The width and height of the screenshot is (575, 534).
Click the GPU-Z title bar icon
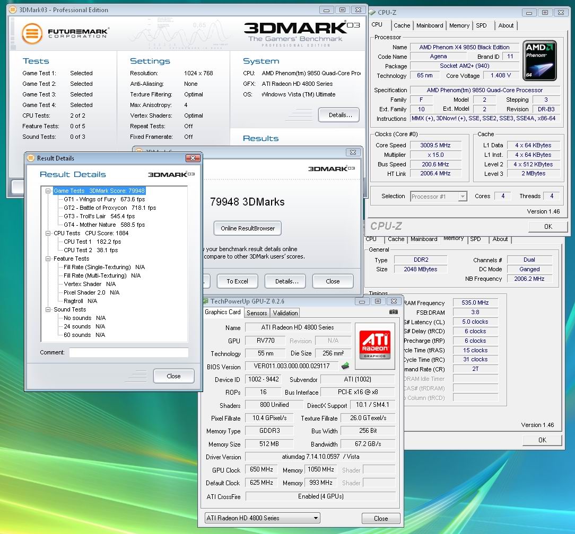click(206, 301)
